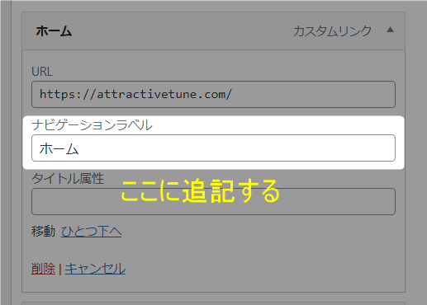Click the タイトル属性 label text
This screenshot has width=427, height=305.
tap(68, 179)
